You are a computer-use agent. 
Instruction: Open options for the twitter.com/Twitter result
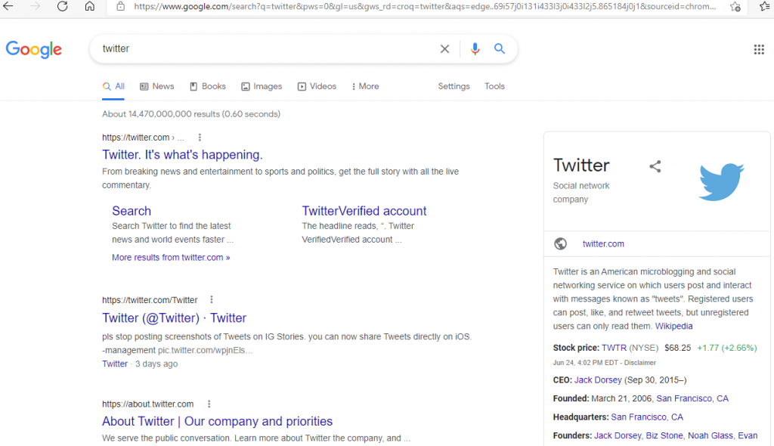[212, 299]
